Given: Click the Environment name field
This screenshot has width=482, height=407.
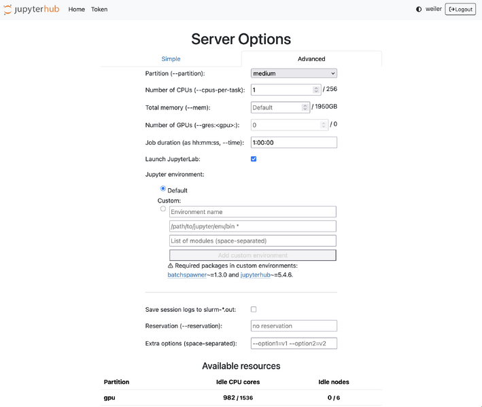Looking at the screenshot, I should [253, 212].
